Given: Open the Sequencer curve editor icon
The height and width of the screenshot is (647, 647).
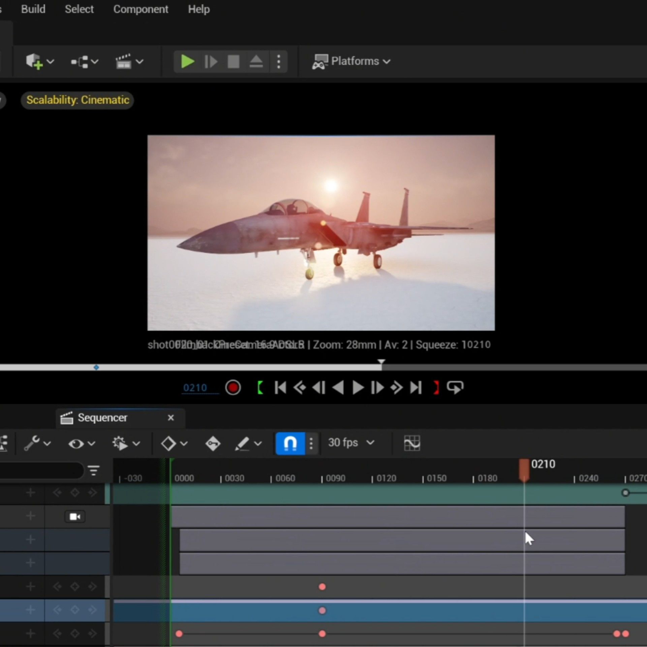Looking at the screenshot, I should [x=412, y=443].
